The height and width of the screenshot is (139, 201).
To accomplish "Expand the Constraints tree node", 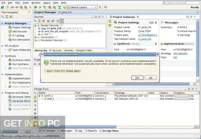I will point(35,37).
